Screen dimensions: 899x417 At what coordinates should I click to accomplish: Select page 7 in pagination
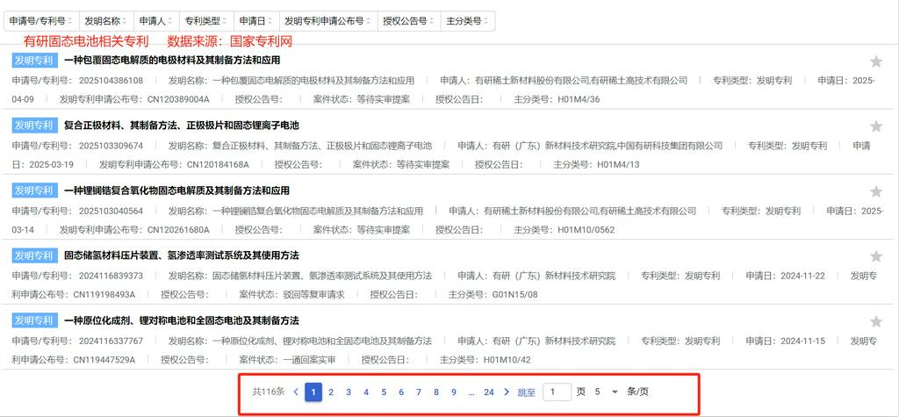coord(419,392)
